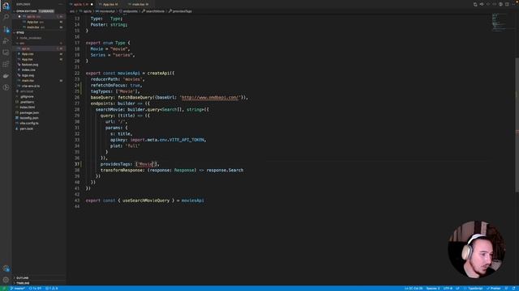This screenshot has height=291, width=519.
Task: Open vite-env.d.ts in the file tree
Action: click(x=31, y=86)
